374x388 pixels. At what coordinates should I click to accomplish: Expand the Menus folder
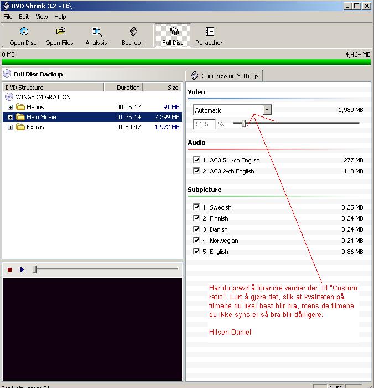tap(10, 107)
